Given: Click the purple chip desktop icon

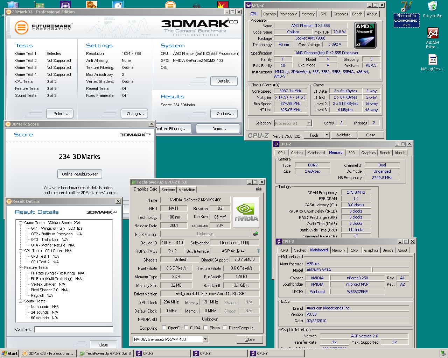Looking at the screenshot, I should 65,5.
